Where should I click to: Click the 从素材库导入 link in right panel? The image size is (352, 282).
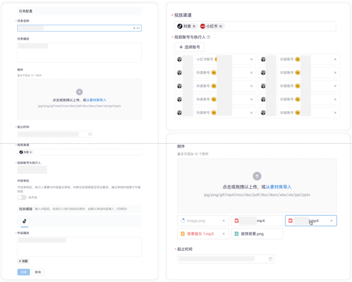(278, 187)
